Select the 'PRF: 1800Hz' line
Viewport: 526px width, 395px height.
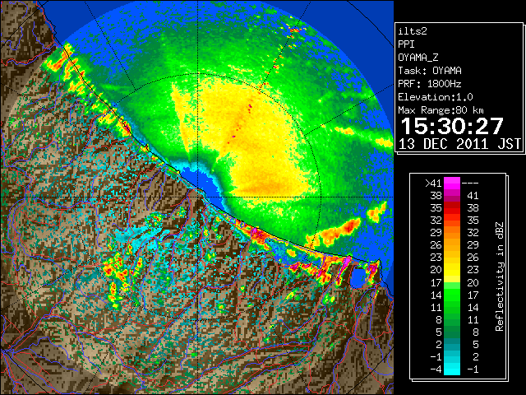[430, 84]
